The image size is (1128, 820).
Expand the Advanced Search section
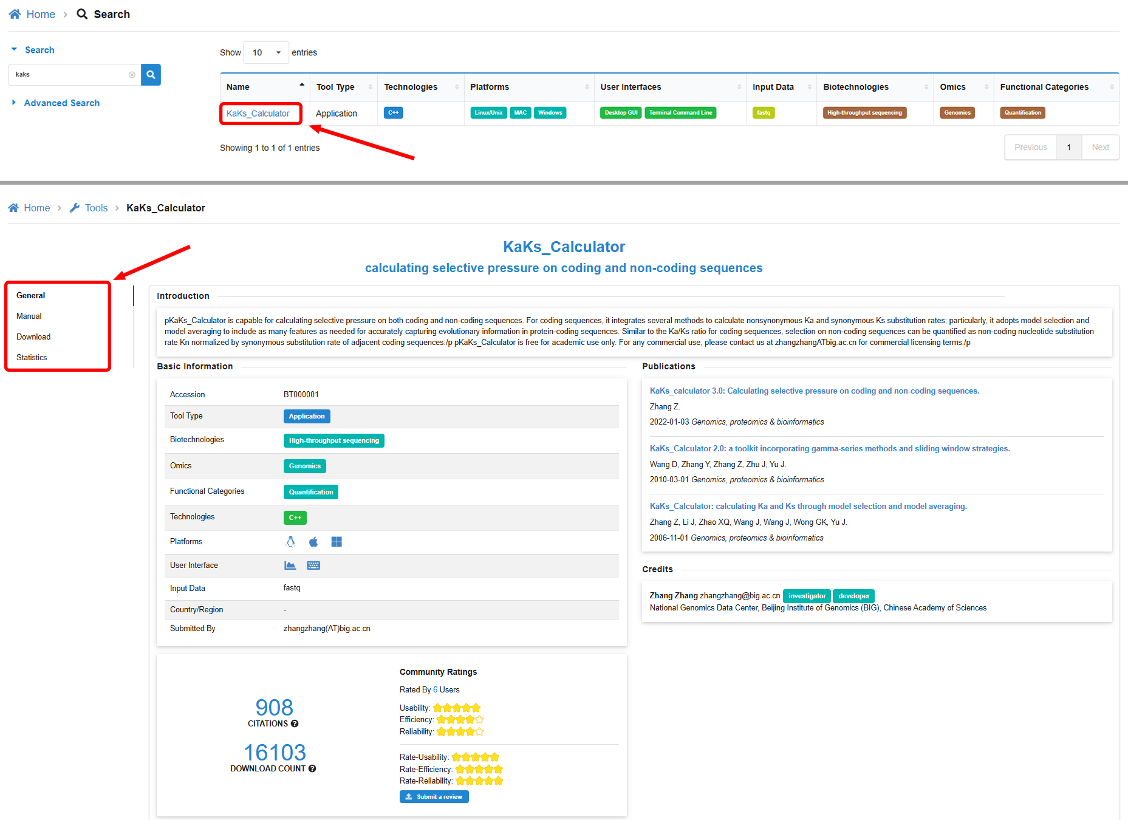pos(61,103)
